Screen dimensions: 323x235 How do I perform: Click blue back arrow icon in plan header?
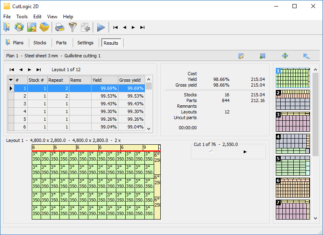[x=306, y=56]
